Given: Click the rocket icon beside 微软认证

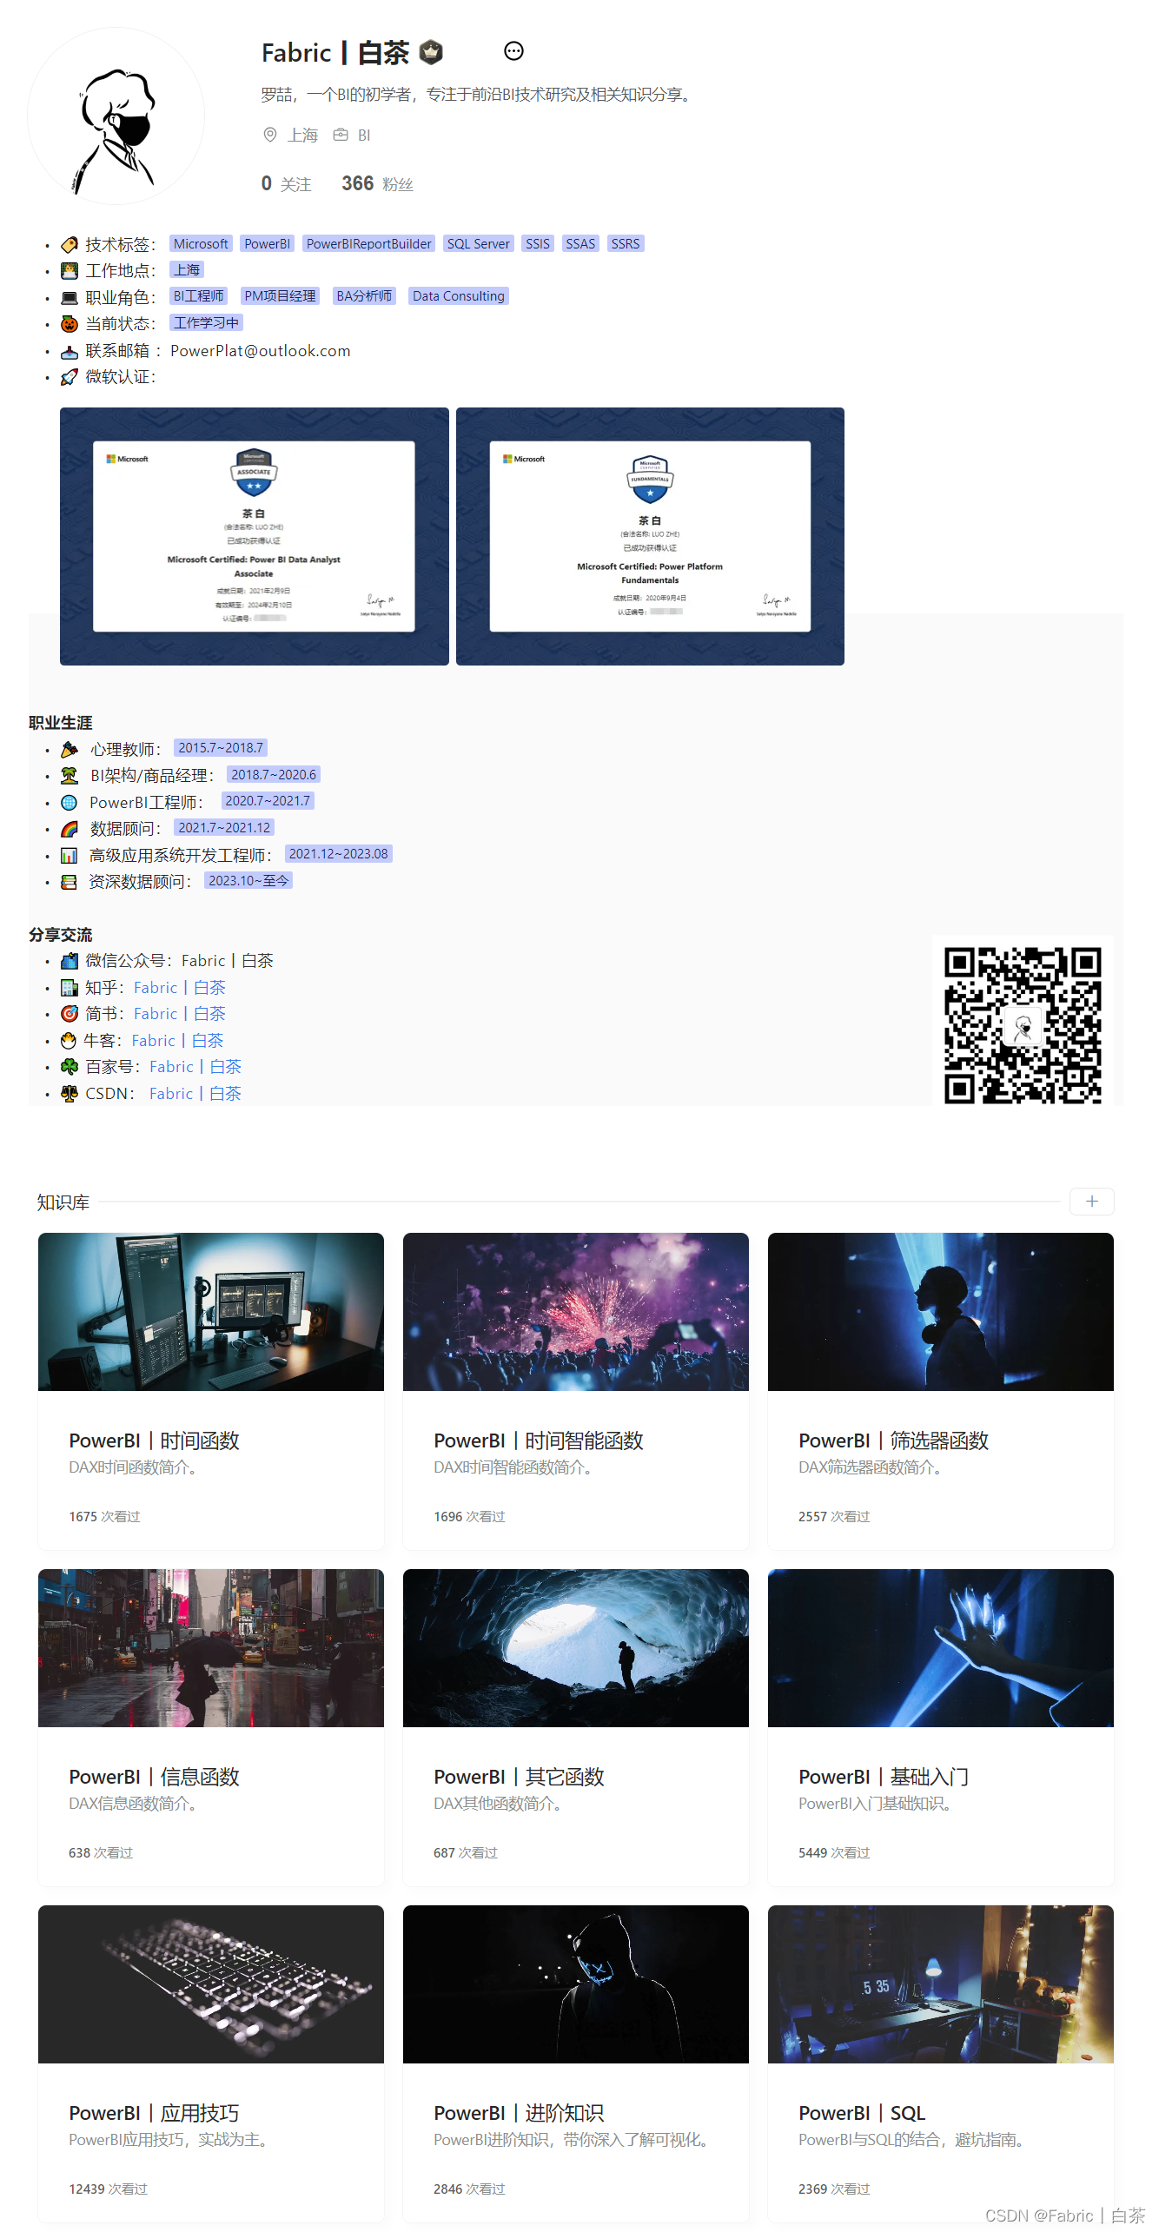Looking at the screenshot, I should click(x=70, y=377).
